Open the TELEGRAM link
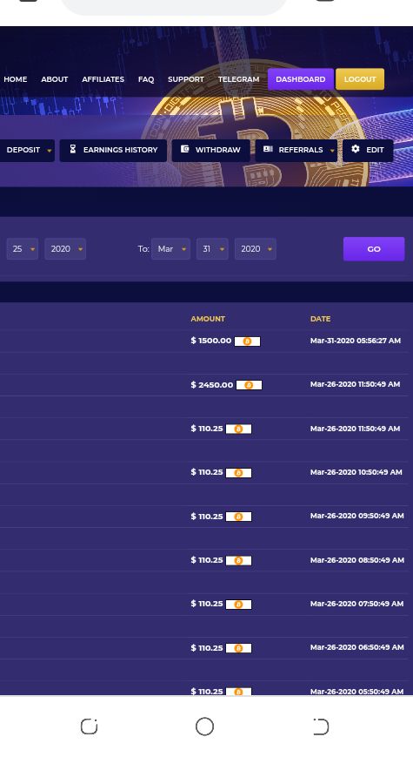 click(x=238, y=79)
